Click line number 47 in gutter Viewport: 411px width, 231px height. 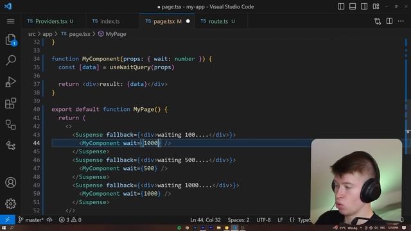[x=37, y=168]
